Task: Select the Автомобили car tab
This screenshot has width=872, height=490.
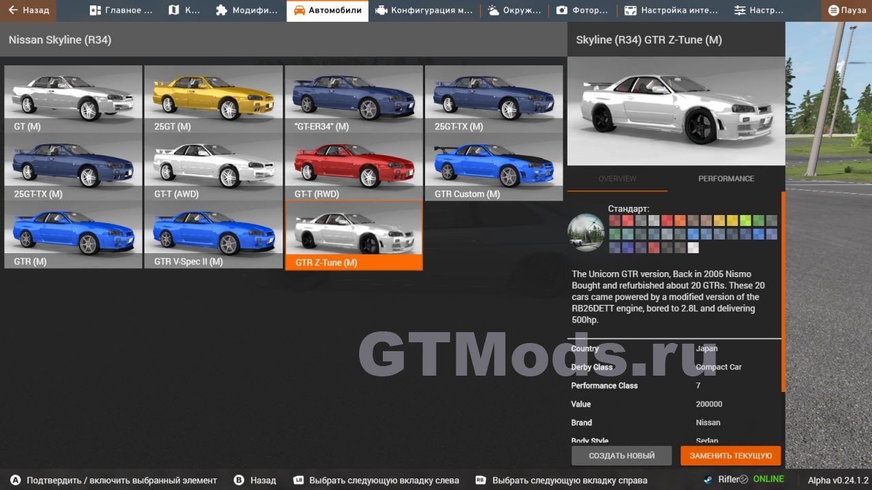Action: coord(328,10)
